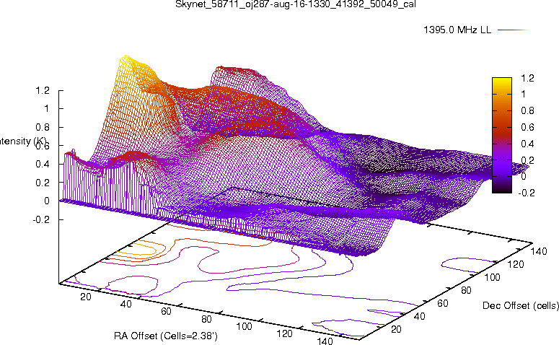Select the RA Offset tick label 80

click(206, 319)
